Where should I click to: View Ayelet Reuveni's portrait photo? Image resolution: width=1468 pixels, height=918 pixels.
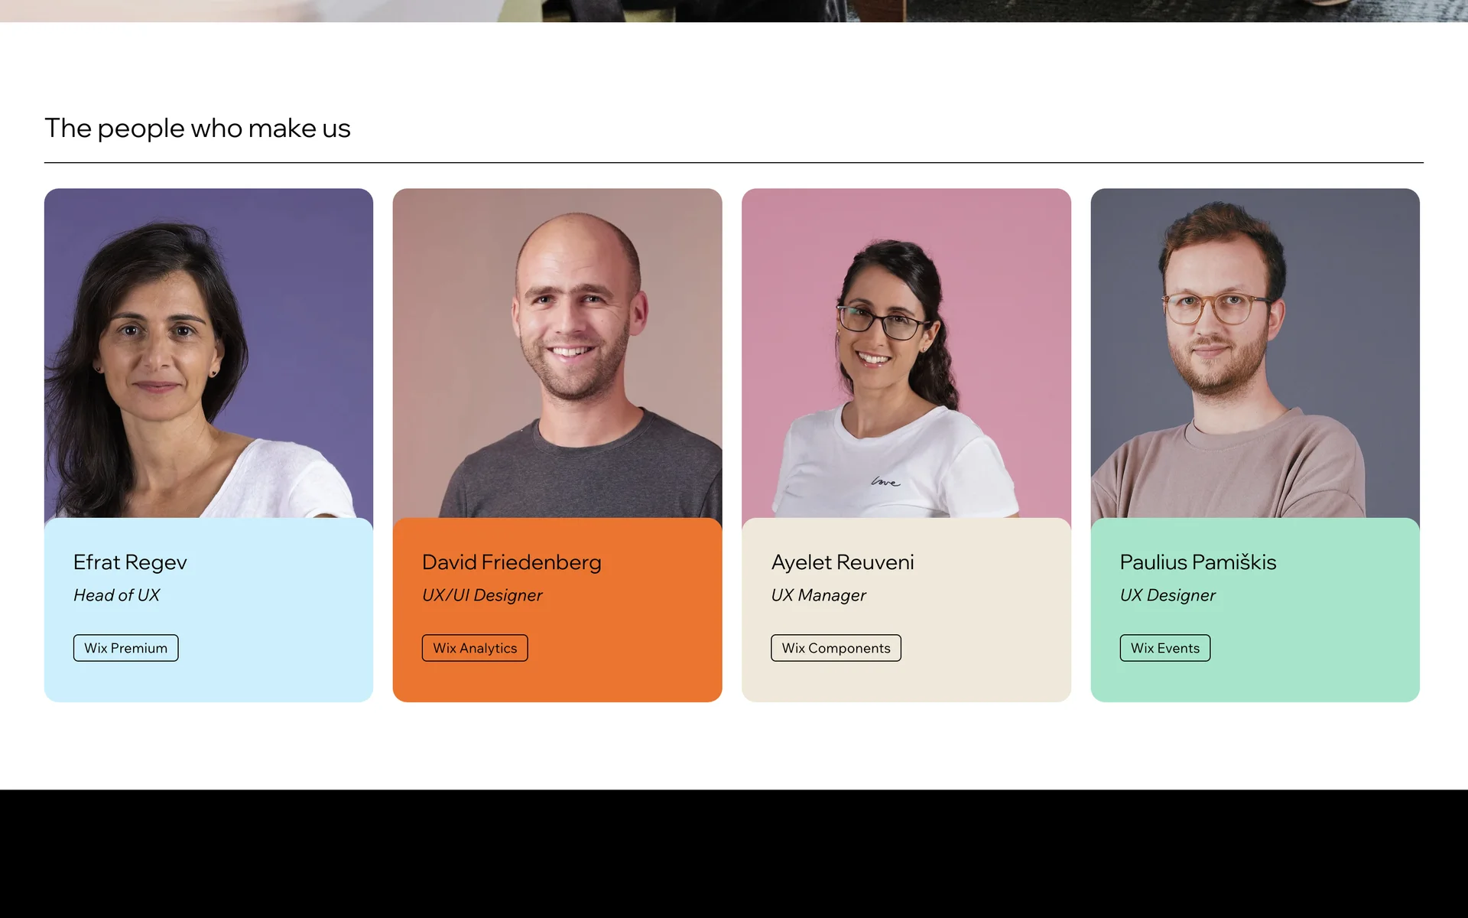tap(906, 353)
